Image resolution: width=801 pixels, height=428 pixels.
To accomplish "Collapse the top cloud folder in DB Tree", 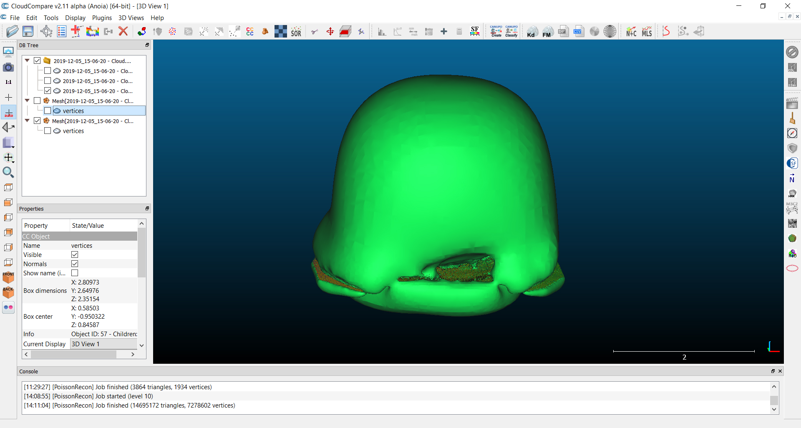I will 28,60.
